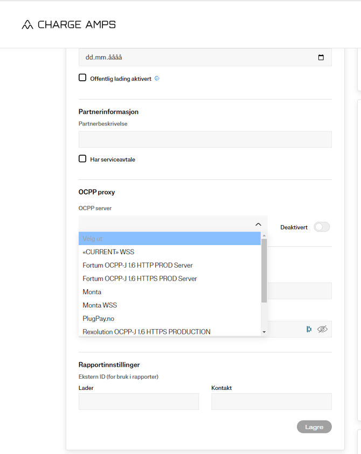Click the password manager icon in field
This screenshot has height=454, width=361.
tap(309, 329)
